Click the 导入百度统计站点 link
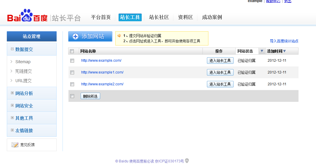This screenshot has height=168, width=316. tap(284, 41)
